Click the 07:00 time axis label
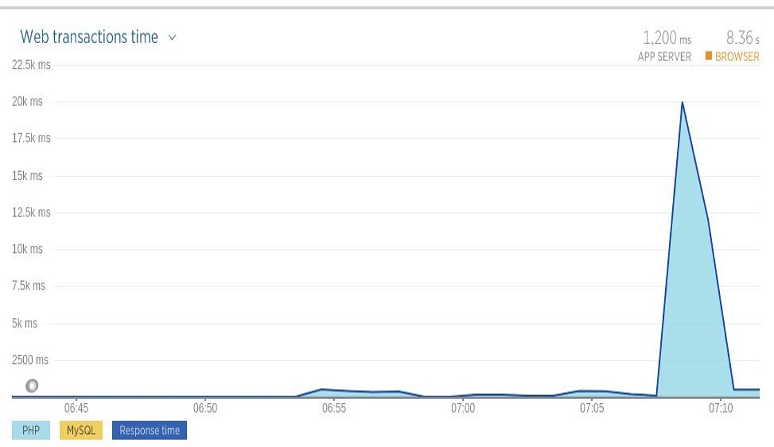 click(x=463, y=409)
